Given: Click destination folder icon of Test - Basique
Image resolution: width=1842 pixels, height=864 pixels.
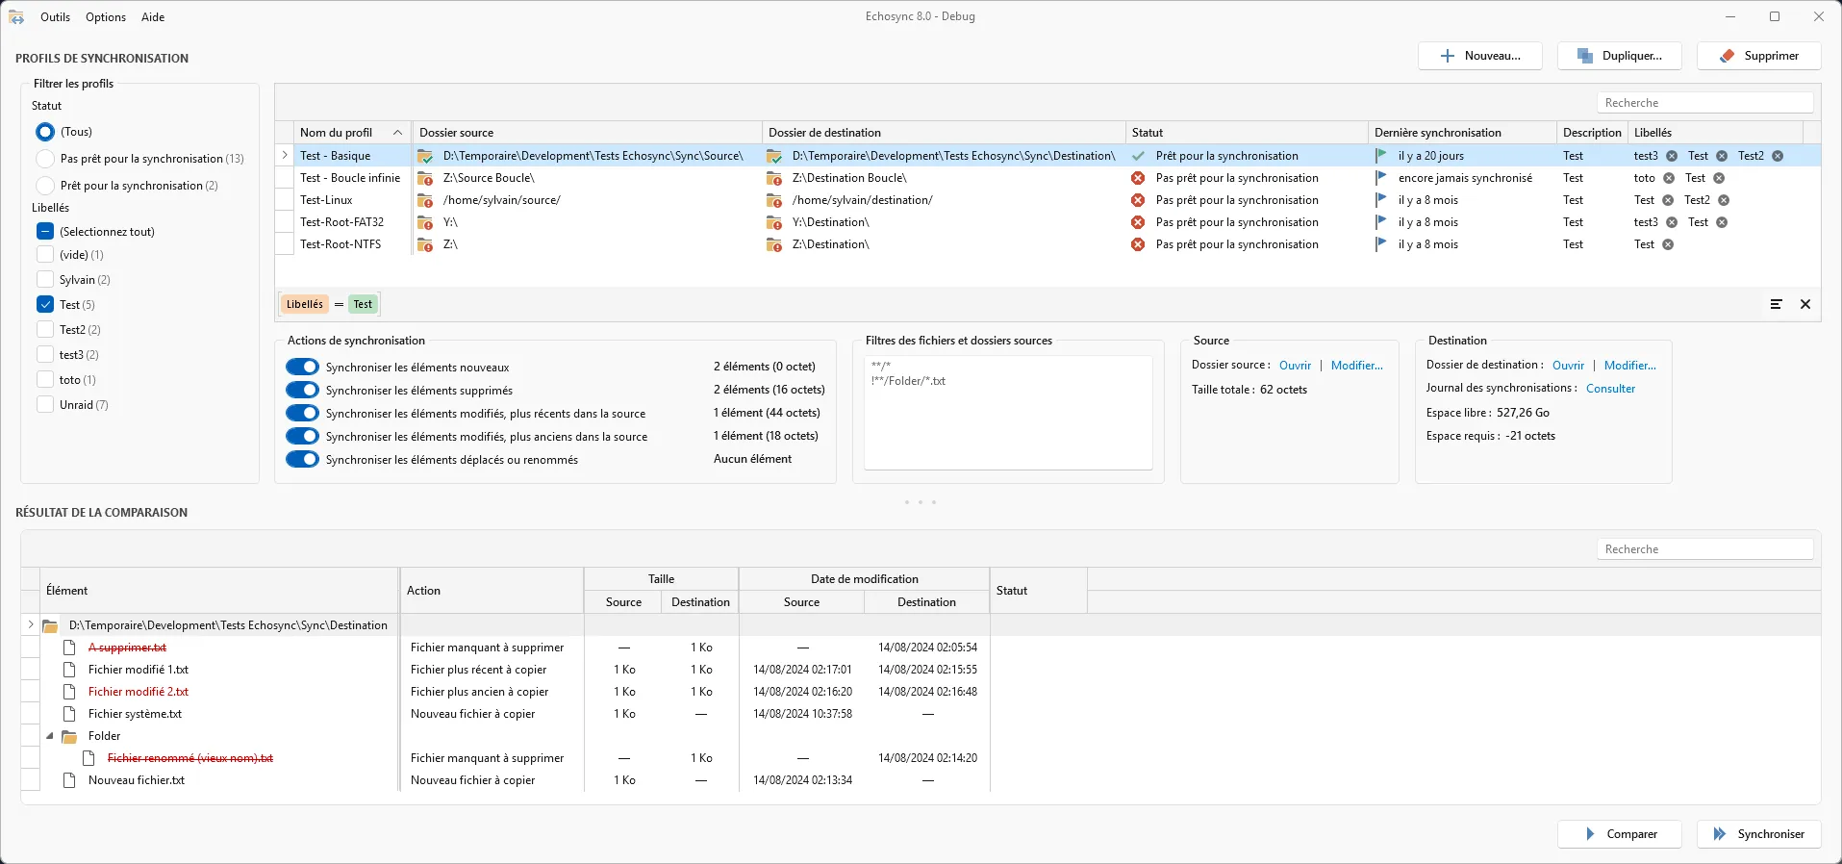Looking at the screenshot, I should [x=774, y=156].
